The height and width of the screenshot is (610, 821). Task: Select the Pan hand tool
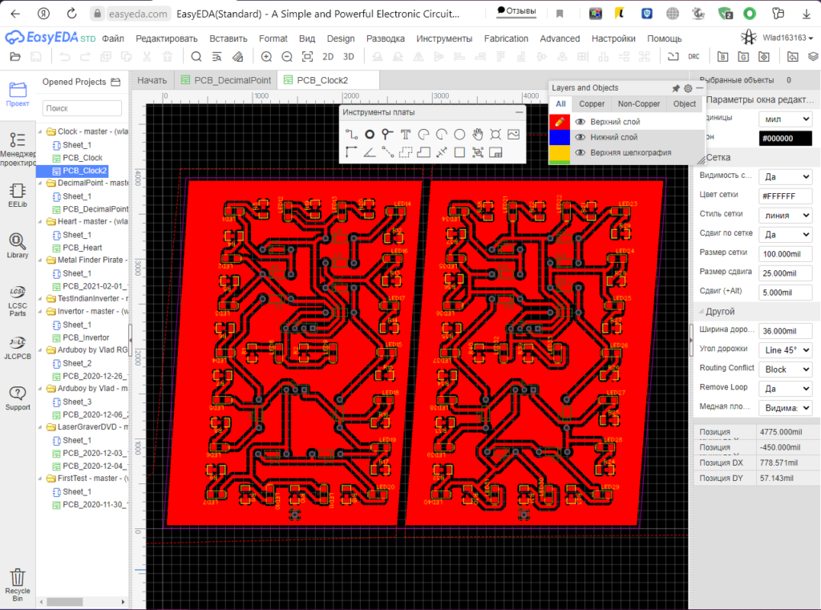(x=478, y=135)
